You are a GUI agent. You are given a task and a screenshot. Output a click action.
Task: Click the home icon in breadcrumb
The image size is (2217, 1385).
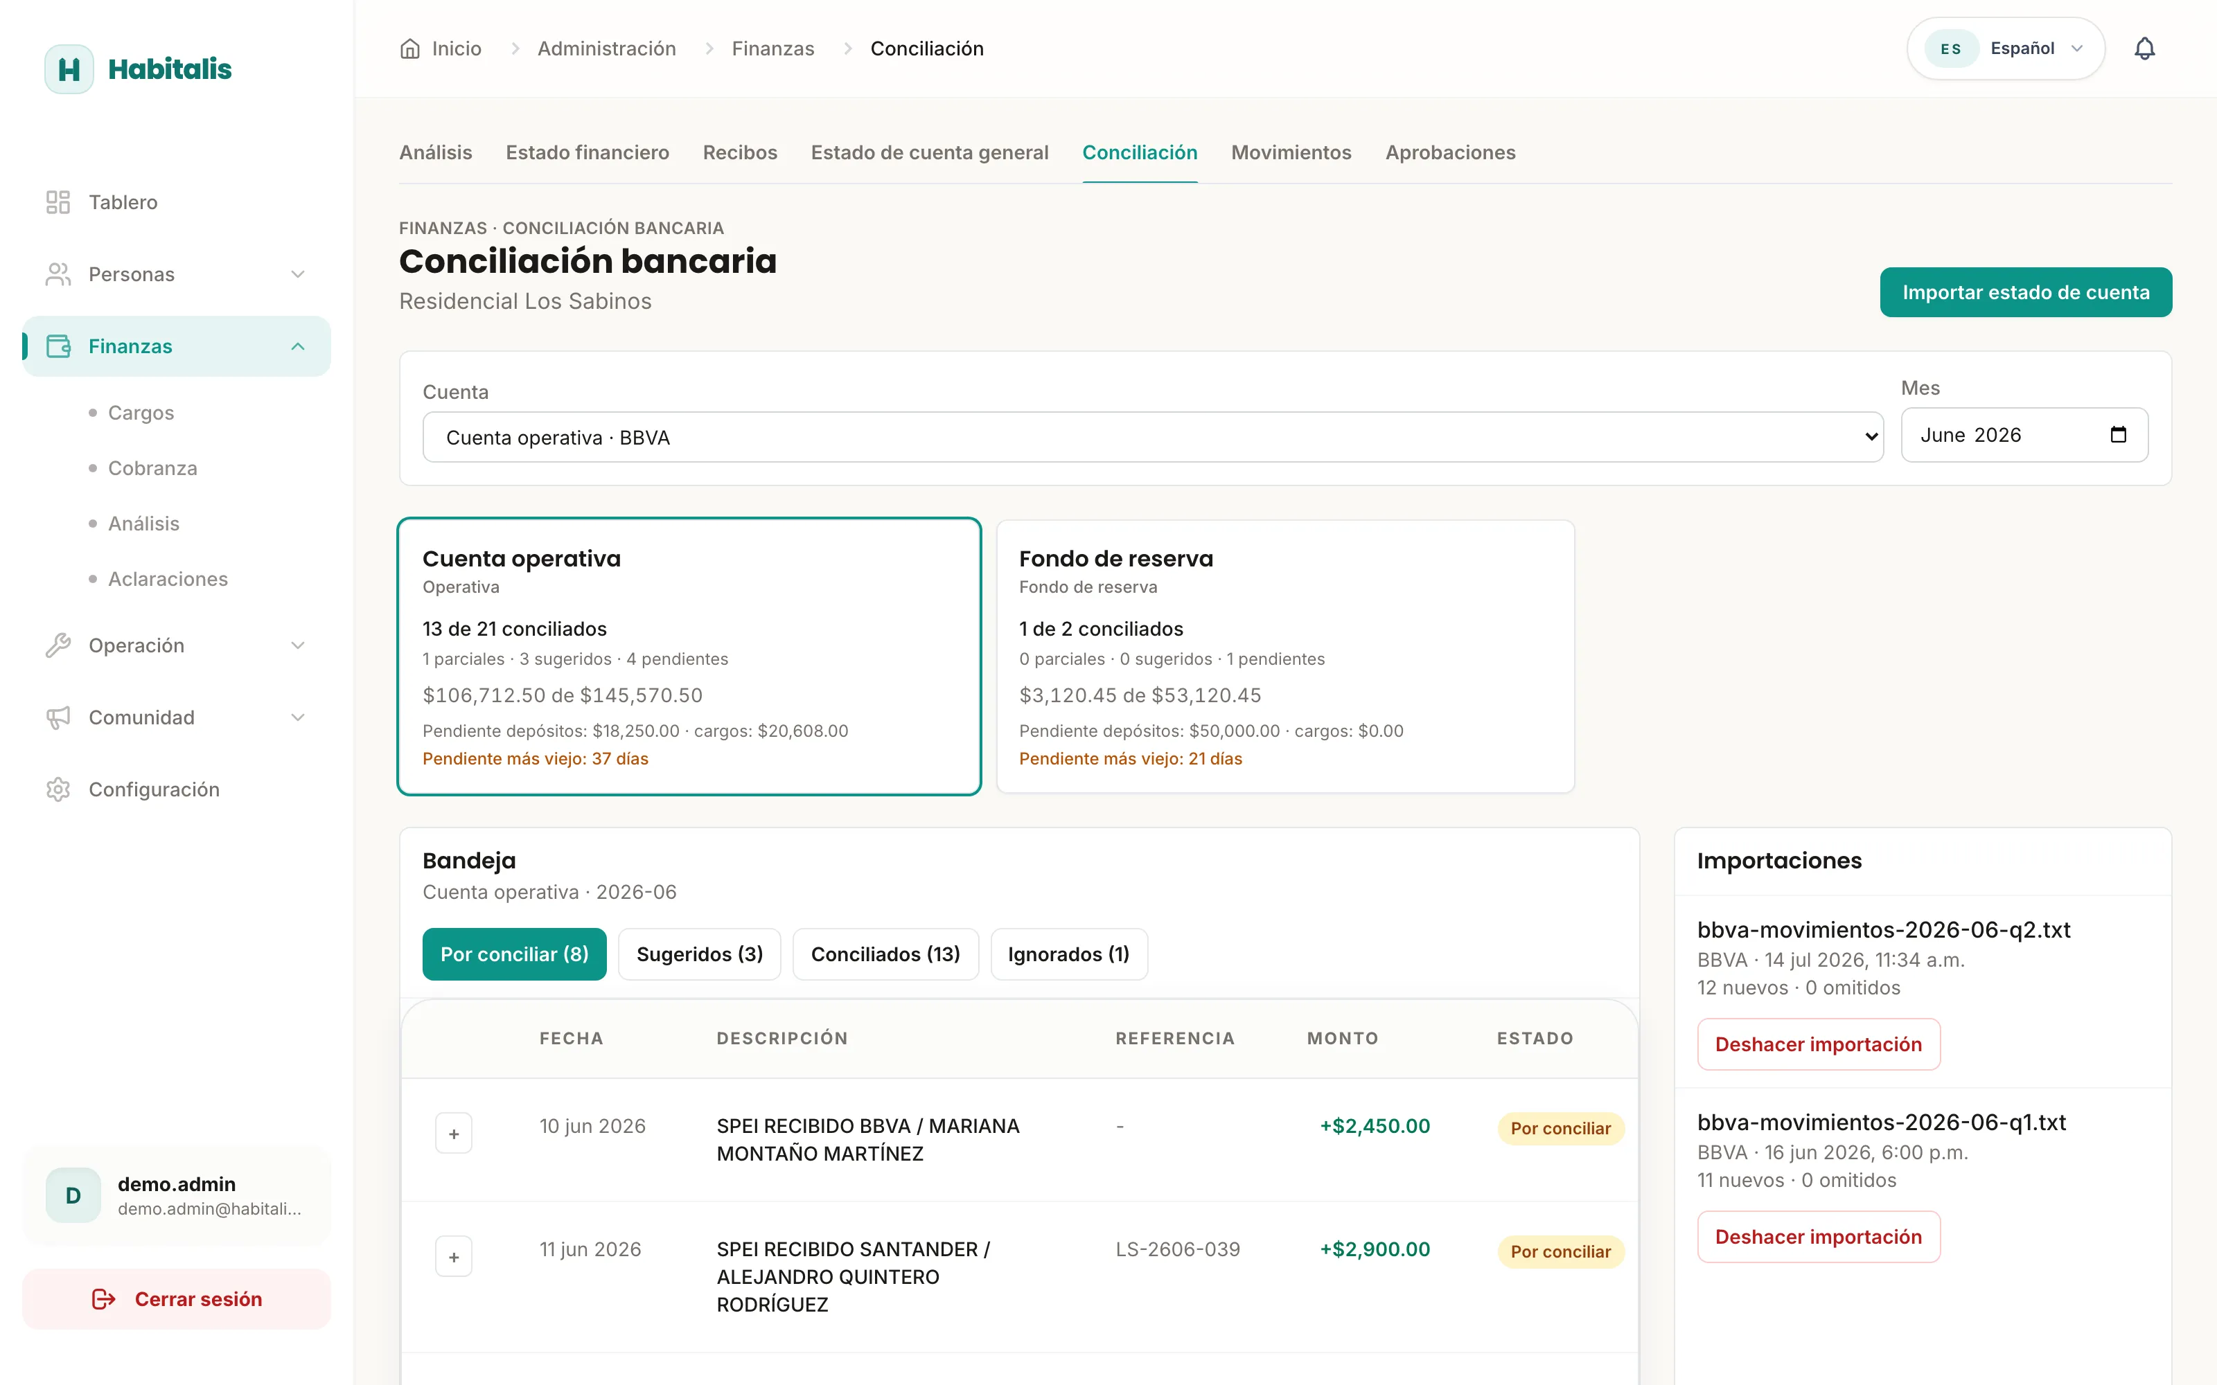[409, 48]
